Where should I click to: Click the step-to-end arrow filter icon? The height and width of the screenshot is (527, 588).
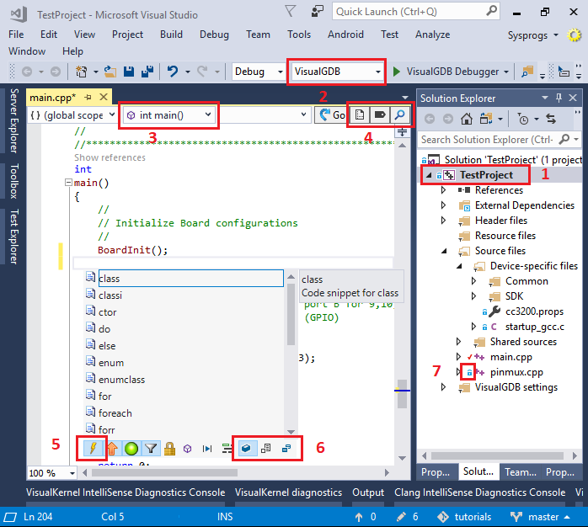click(x=207, y=449)
